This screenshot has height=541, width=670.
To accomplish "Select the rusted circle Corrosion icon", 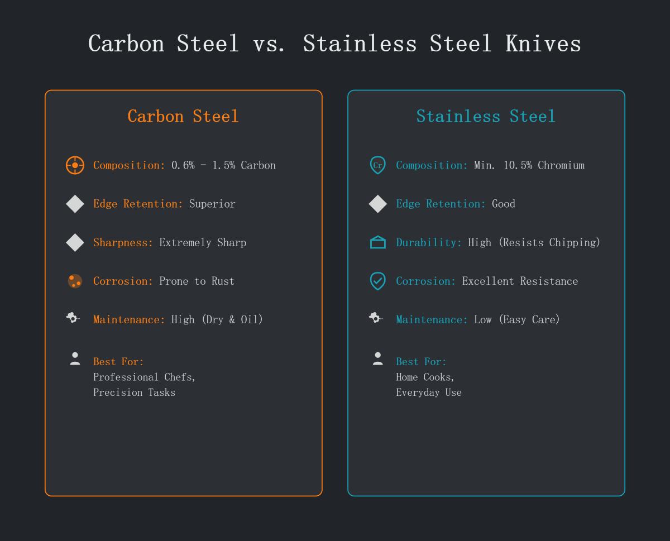I will 75,281.
